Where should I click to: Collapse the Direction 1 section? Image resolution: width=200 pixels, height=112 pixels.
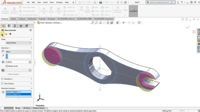[31, 48]
